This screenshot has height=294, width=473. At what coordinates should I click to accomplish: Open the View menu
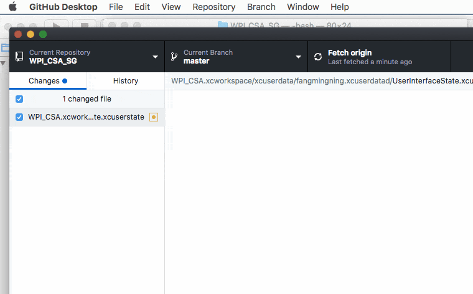[x=171, y=7]
